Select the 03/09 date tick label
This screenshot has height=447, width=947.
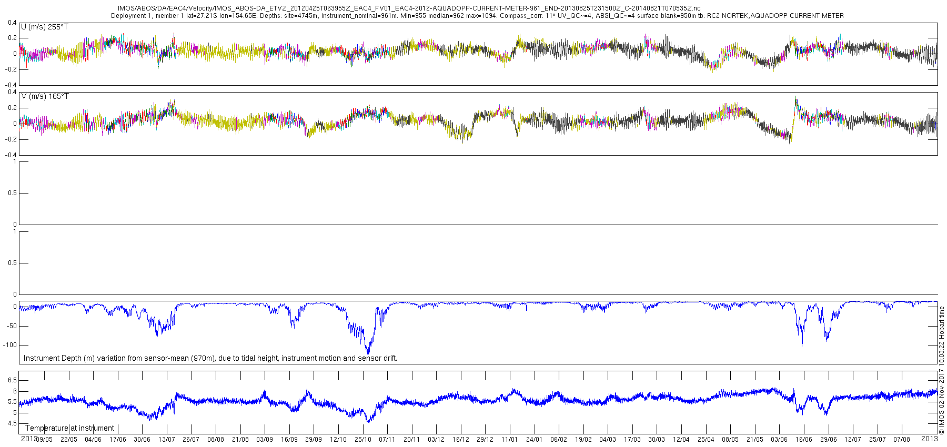[x=265, y=440]
